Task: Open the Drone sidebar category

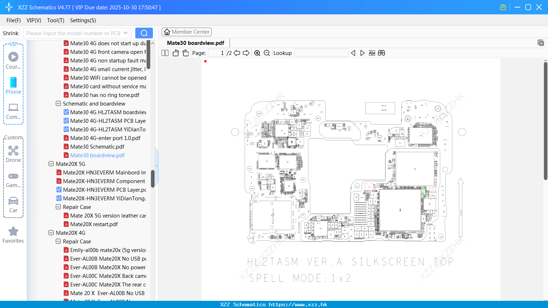Action: click(x=13, y=154)
